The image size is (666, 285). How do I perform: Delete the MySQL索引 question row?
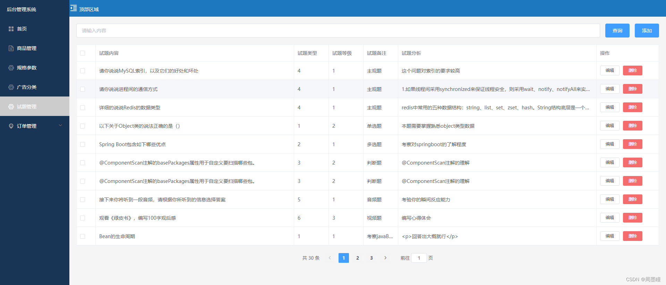(x=633, y=70)
